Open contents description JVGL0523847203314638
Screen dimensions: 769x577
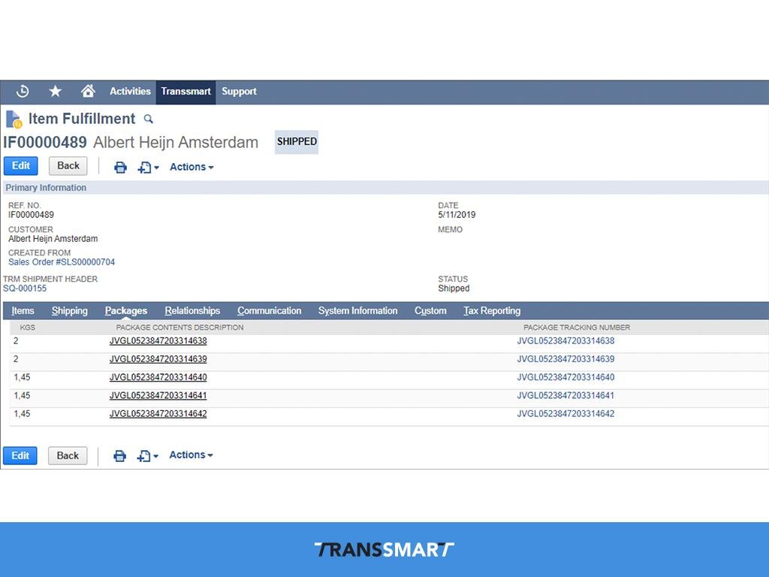pos(158,341)
